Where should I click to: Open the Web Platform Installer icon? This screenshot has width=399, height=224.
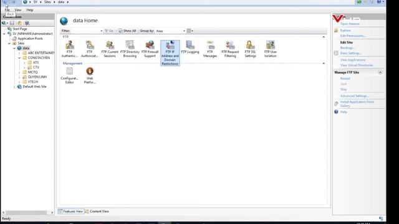[x=90, y=75]
